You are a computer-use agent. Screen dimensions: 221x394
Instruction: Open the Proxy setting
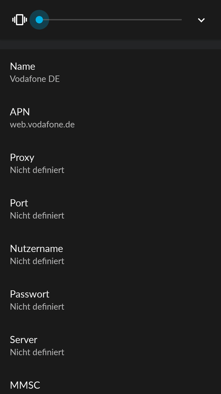(x=110, y=163)
